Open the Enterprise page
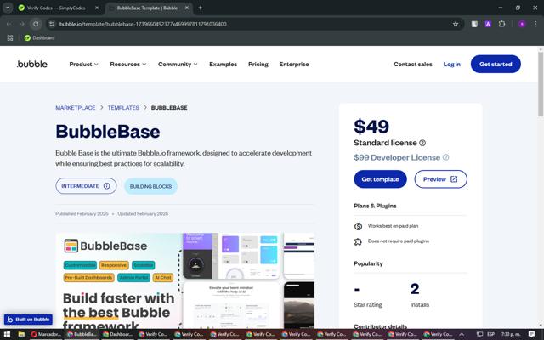 (x=294, y=65)
